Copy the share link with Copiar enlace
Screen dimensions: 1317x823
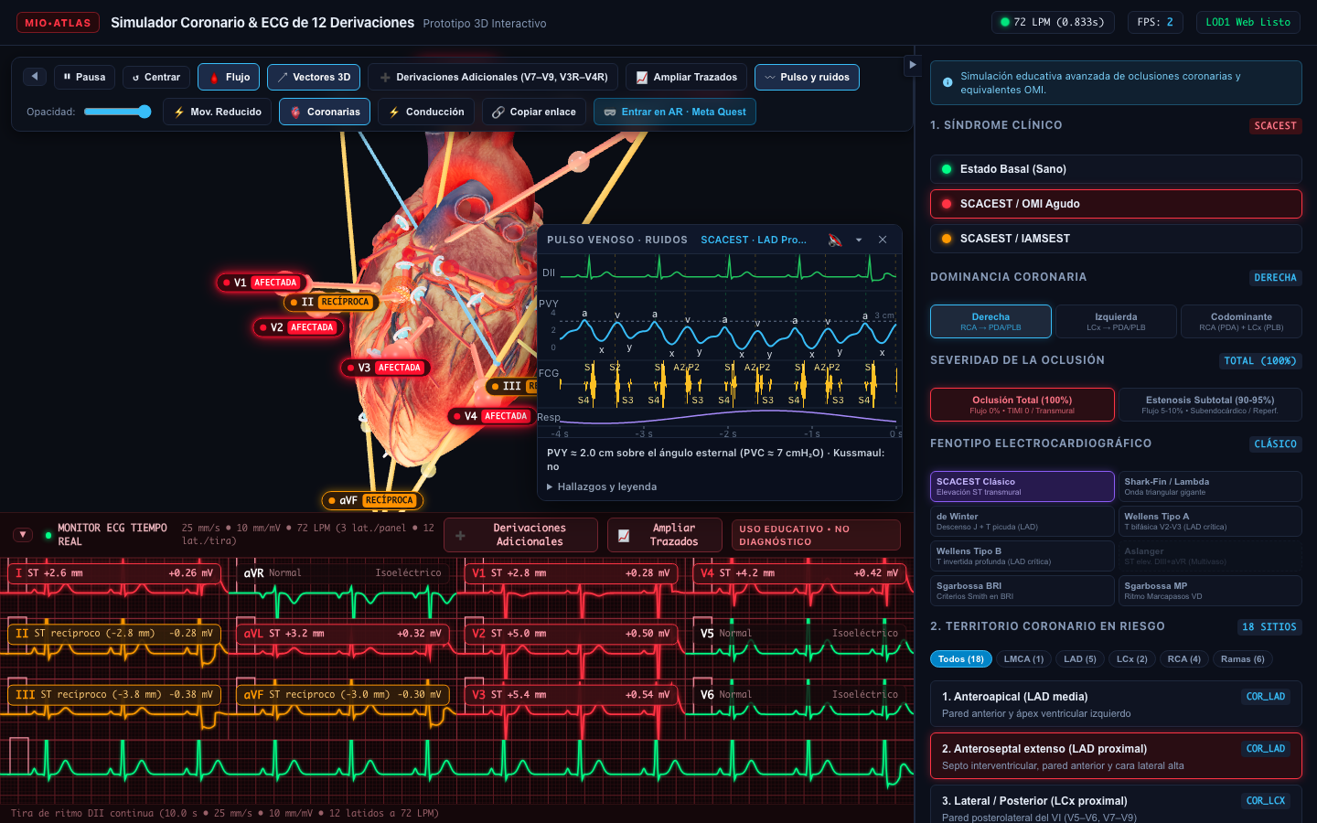(x=534, y=112)
